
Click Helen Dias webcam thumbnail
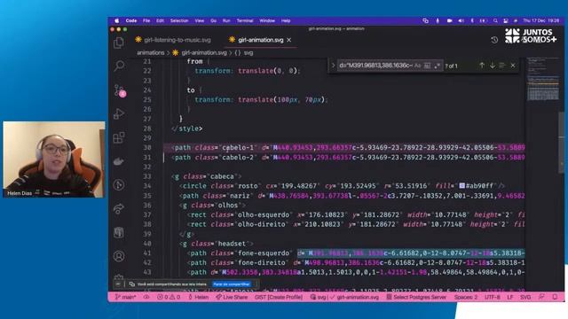(54, 159)
